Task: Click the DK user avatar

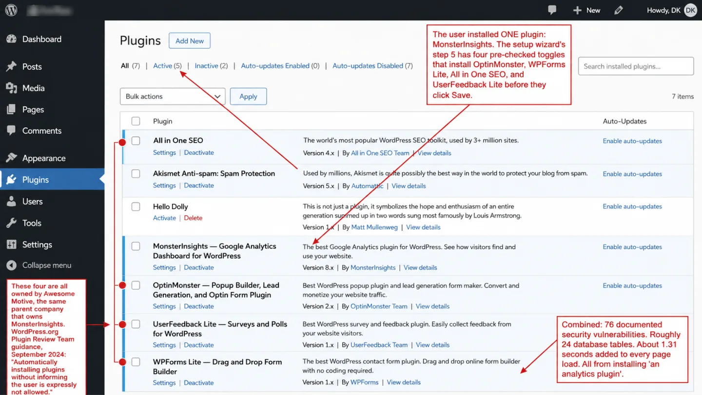Action: [x=690, y=10]
